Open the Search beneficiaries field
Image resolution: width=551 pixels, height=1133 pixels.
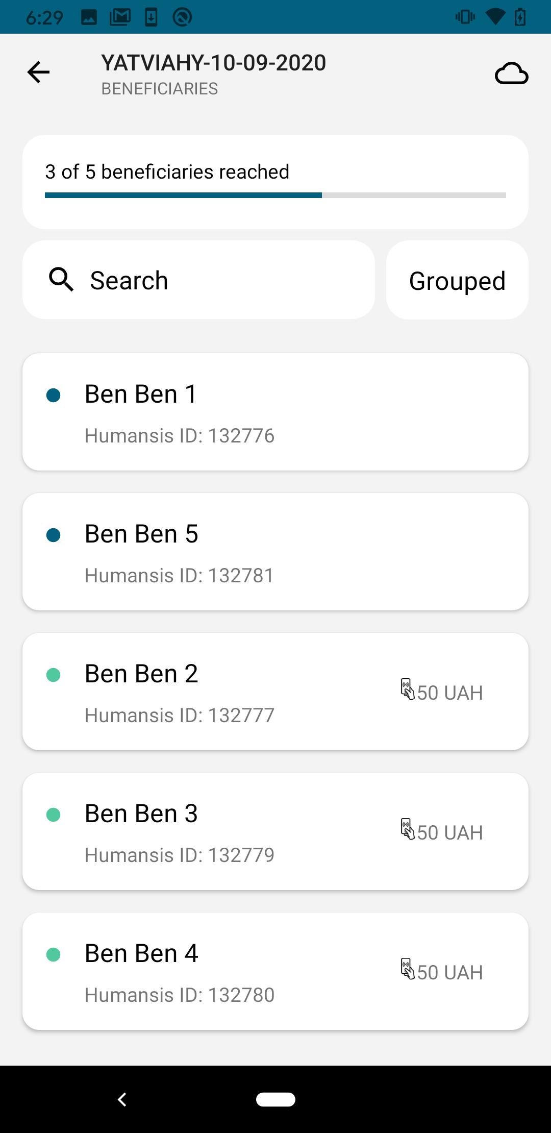click(x=198, y=280)
